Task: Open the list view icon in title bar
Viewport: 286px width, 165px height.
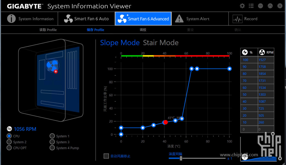Action: 251,6
